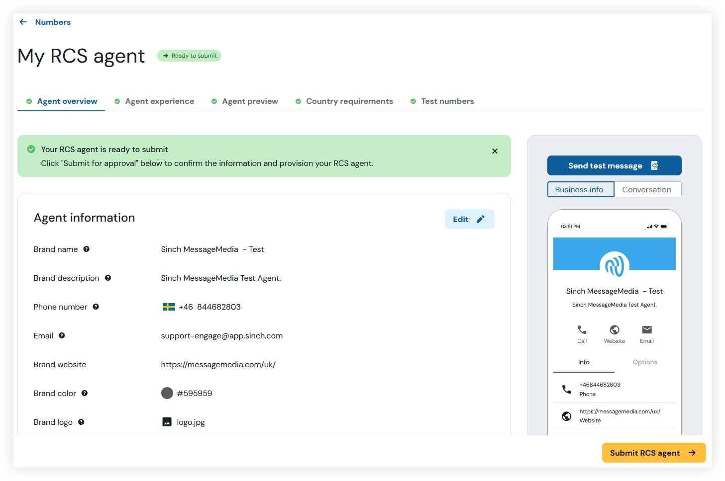Click the globe icon beside website URL

(566, 416)
